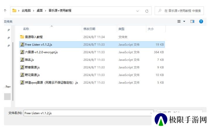Select the 無名.js file icon

coord(22,60)
